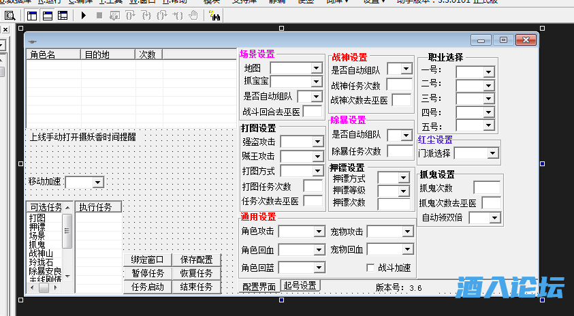The image size is (574, 316).
Task: Click the 抓鬼次数 input field
Action: (486, 188)
